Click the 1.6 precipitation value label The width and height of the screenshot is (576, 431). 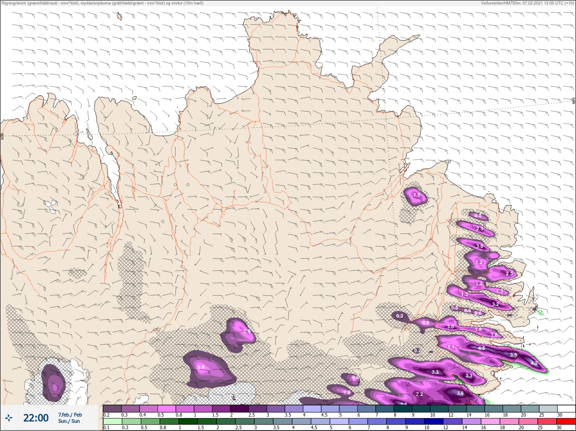coord(479,329)
